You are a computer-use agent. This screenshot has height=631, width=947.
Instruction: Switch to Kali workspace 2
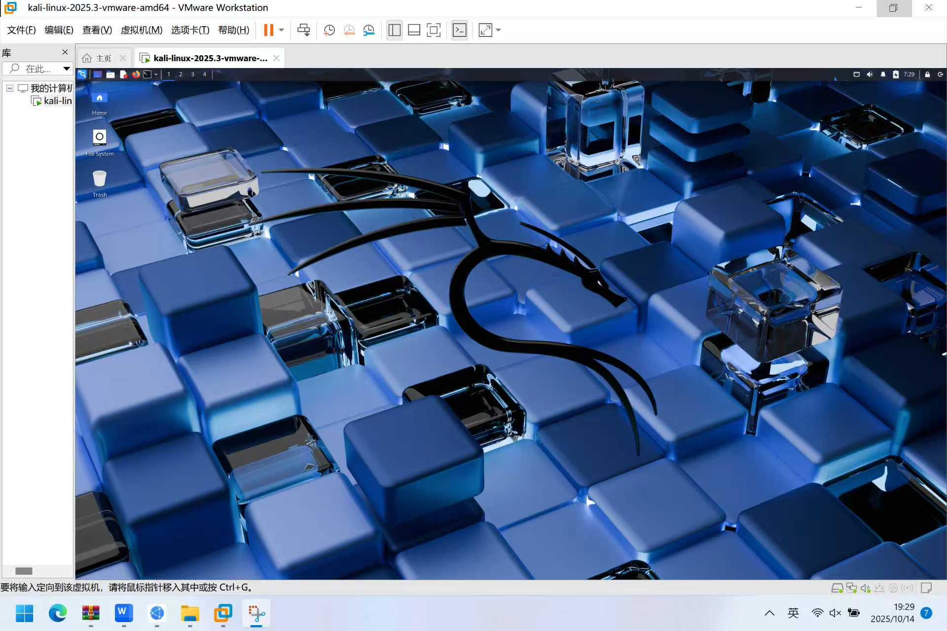(181, 74)
